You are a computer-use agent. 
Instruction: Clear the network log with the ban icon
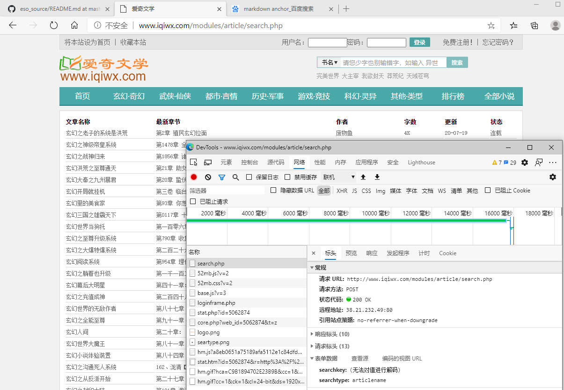(x=207, y=177)
